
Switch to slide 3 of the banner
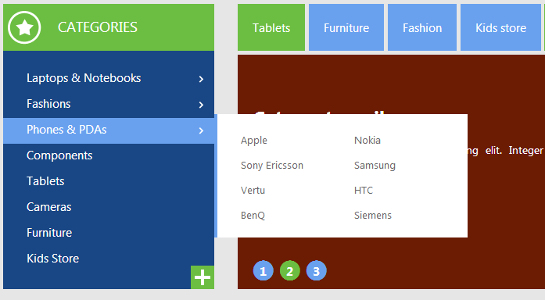pos(317,270)
